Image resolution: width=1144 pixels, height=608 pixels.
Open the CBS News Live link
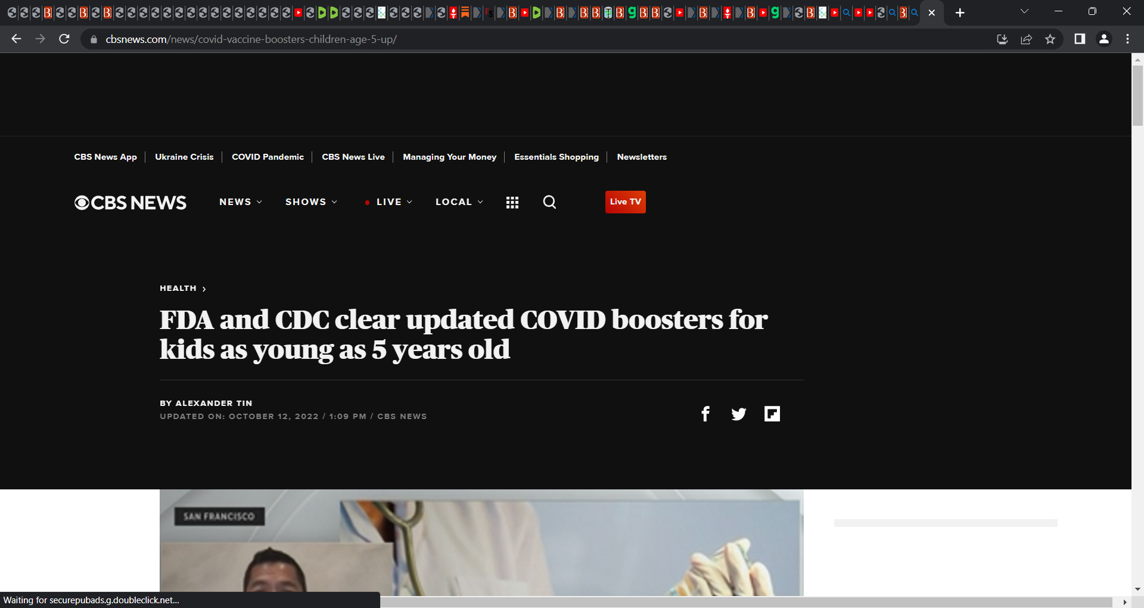353,157
